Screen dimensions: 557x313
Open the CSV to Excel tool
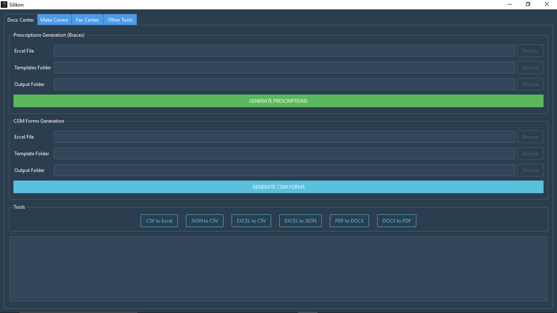159,221
